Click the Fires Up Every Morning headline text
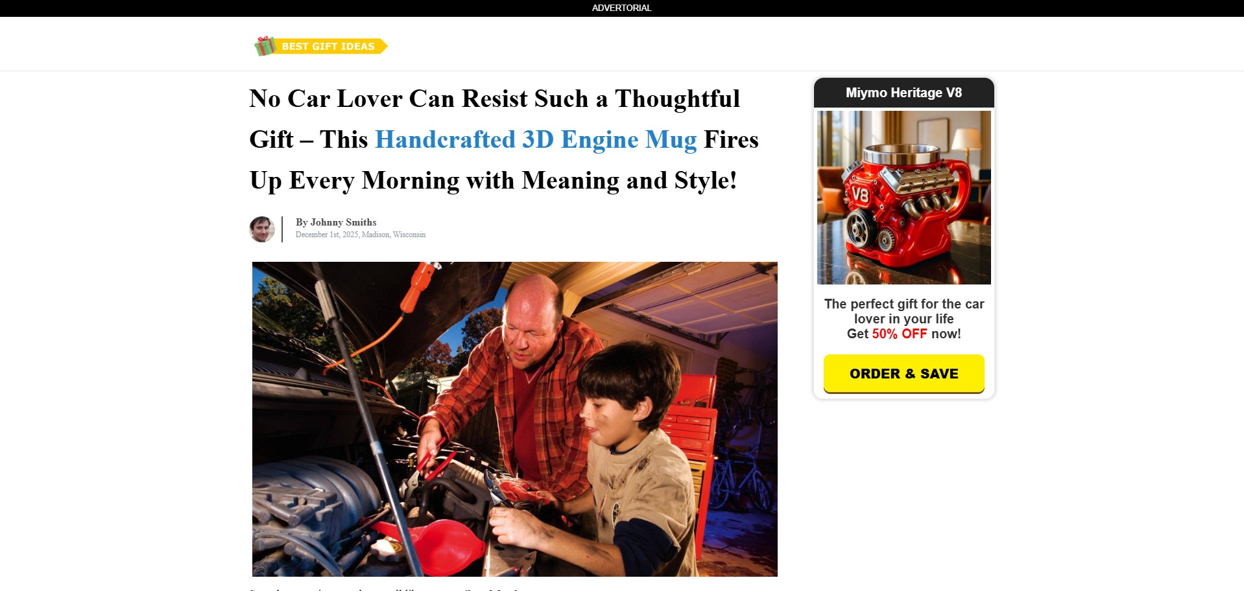Screen dimensions: 1244x591 tap(494, 160)
